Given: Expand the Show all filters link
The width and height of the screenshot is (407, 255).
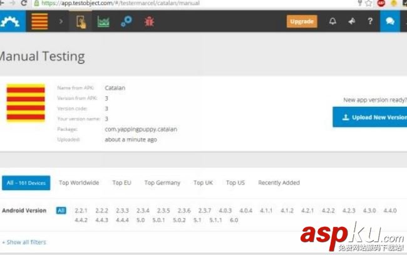Looking at the screenshot, I should pos(24,242).
